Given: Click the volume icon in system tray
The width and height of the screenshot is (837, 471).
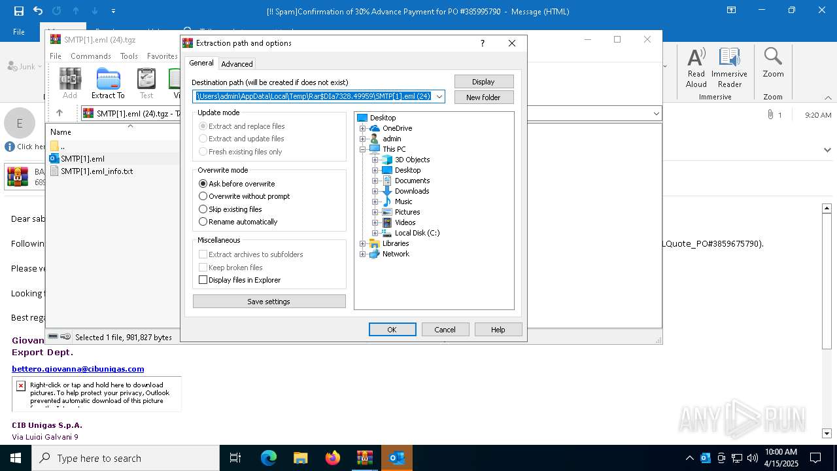Looking at the screenshot, I should (x=753, y=458).
